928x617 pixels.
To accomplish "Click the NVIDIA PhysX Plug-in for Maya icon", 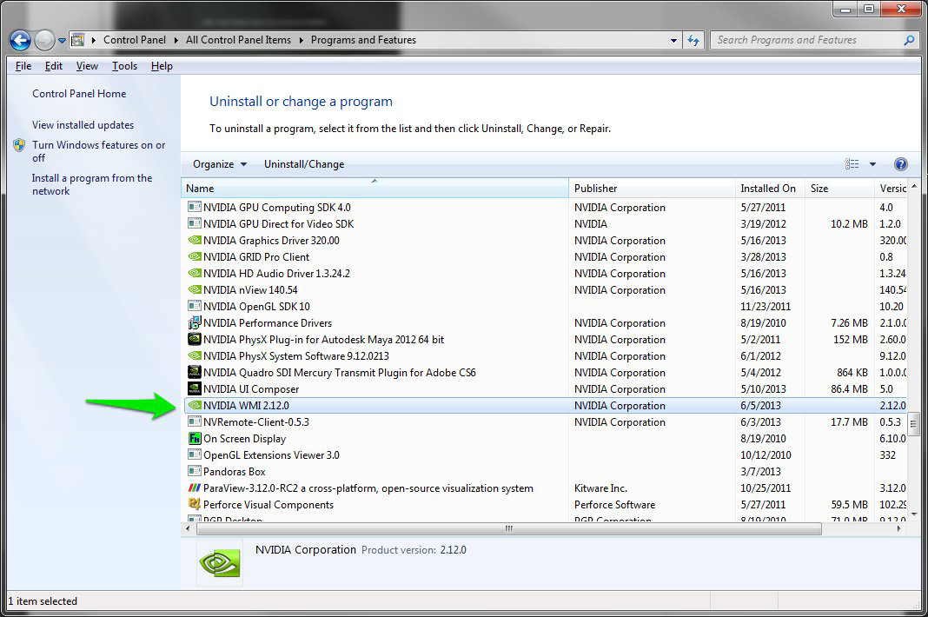I will pyautogui.click(x=194, y=339).
